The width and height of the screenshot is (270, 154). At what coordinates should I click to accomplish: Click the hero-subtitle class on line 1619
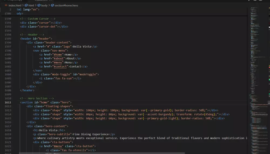(60, 134)
